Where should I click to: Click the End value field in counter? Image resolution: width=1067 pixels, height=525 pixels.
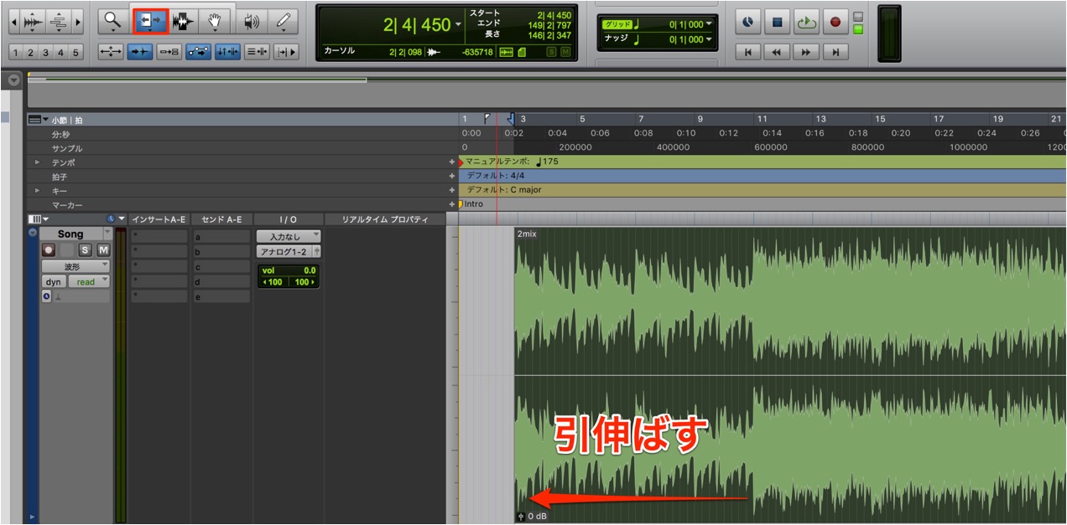tap(551, 24)
